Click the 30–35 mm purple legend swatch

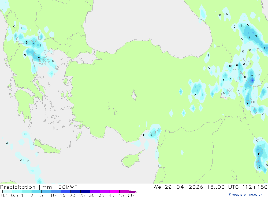pos(95,192)
